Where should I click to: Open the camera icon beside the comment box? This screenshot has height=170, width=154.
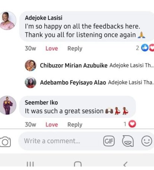5,142
